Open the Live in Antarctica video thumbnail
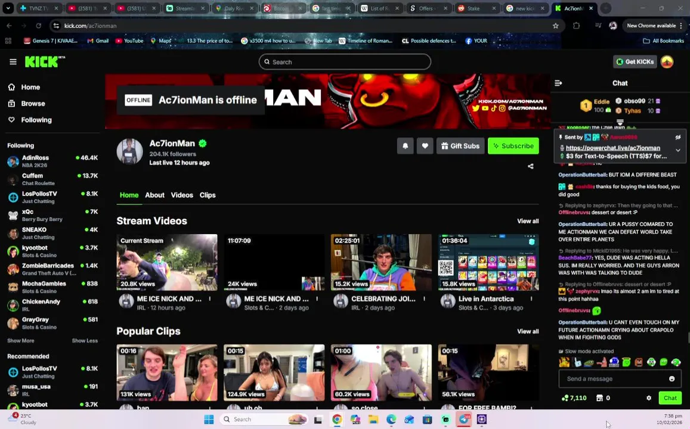The width and height of the screenshot is (690, 429). [x=488, y=262]
